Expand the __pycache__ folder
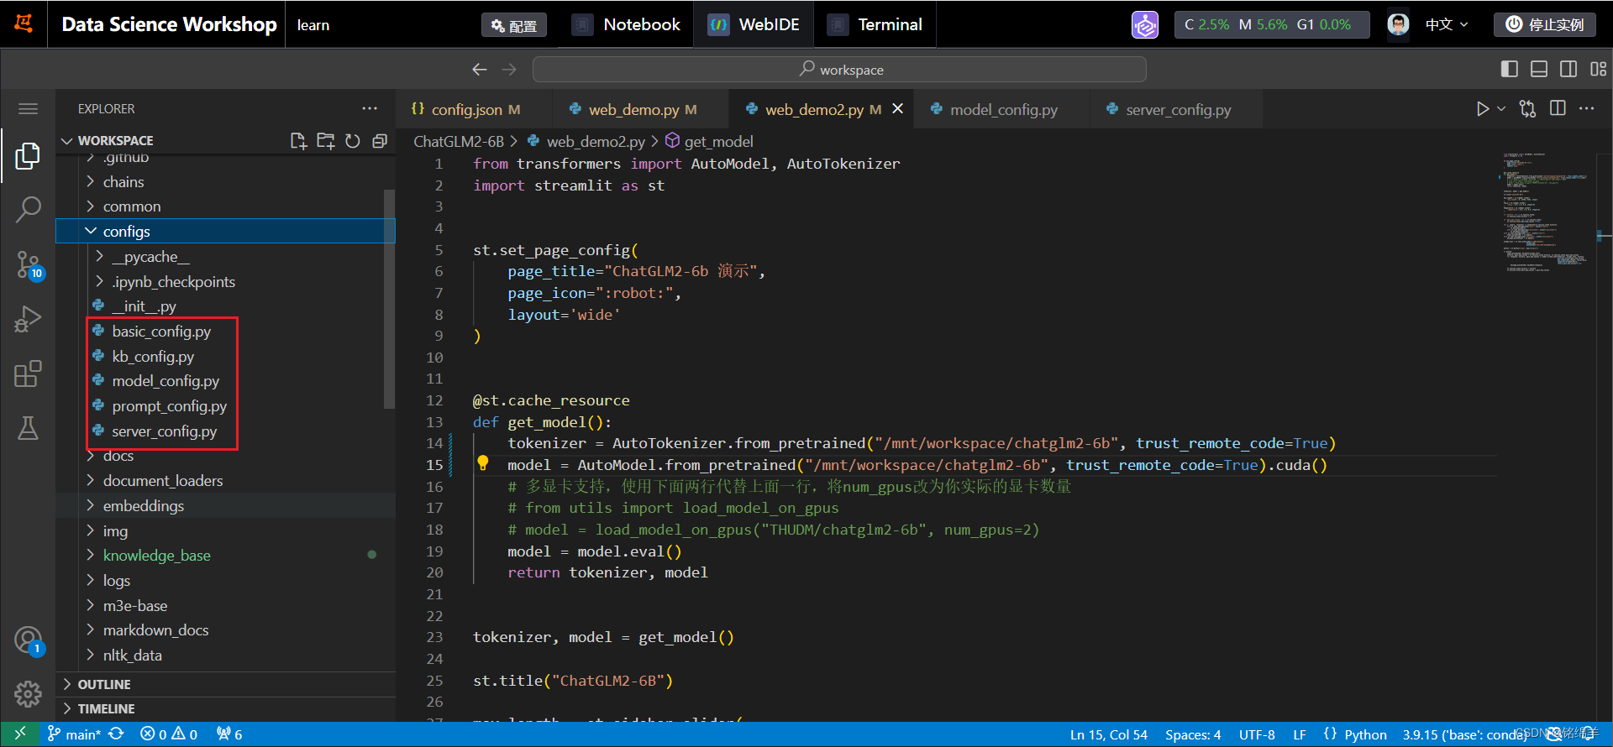The image size is (1613, 747). 225,257
